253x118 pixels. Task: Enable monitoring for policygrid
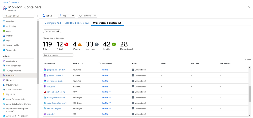[x=105, y=86]
